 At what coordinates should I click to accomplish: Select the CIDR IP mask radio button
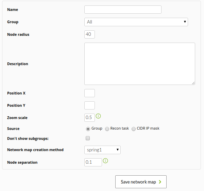click(134, 129)
